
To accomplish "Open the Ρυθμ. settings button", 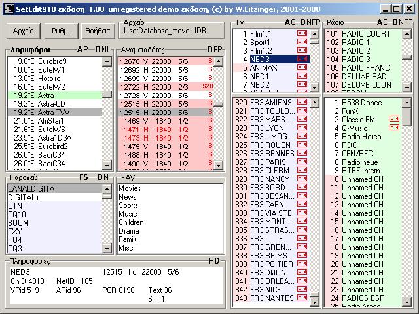I will tap(61, 31).
